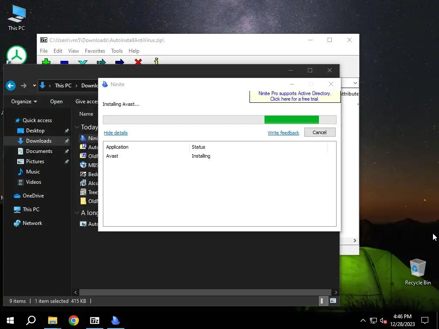Click the 7-Zip Delete red X icon
The height and width of the screenshot is (329, 439).
138,61
